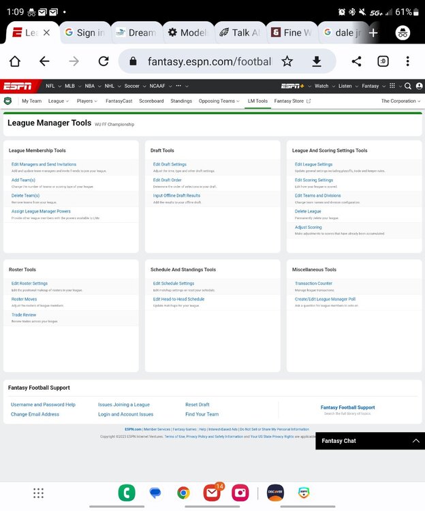
Task: Open the Fantasy Store link
Action: click(292, 101)
